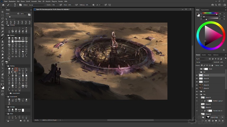Switch to the Kanäle tab

pos(204,55)
